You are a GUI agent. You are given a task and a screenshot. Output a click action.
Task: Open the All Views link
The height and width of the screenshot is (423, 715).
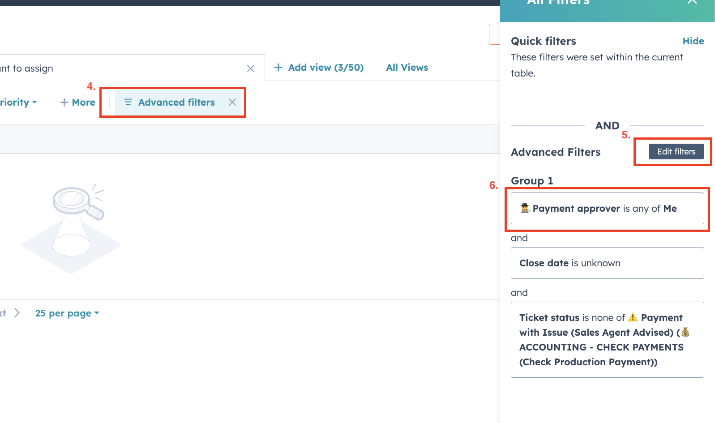(x=407, y=68)
